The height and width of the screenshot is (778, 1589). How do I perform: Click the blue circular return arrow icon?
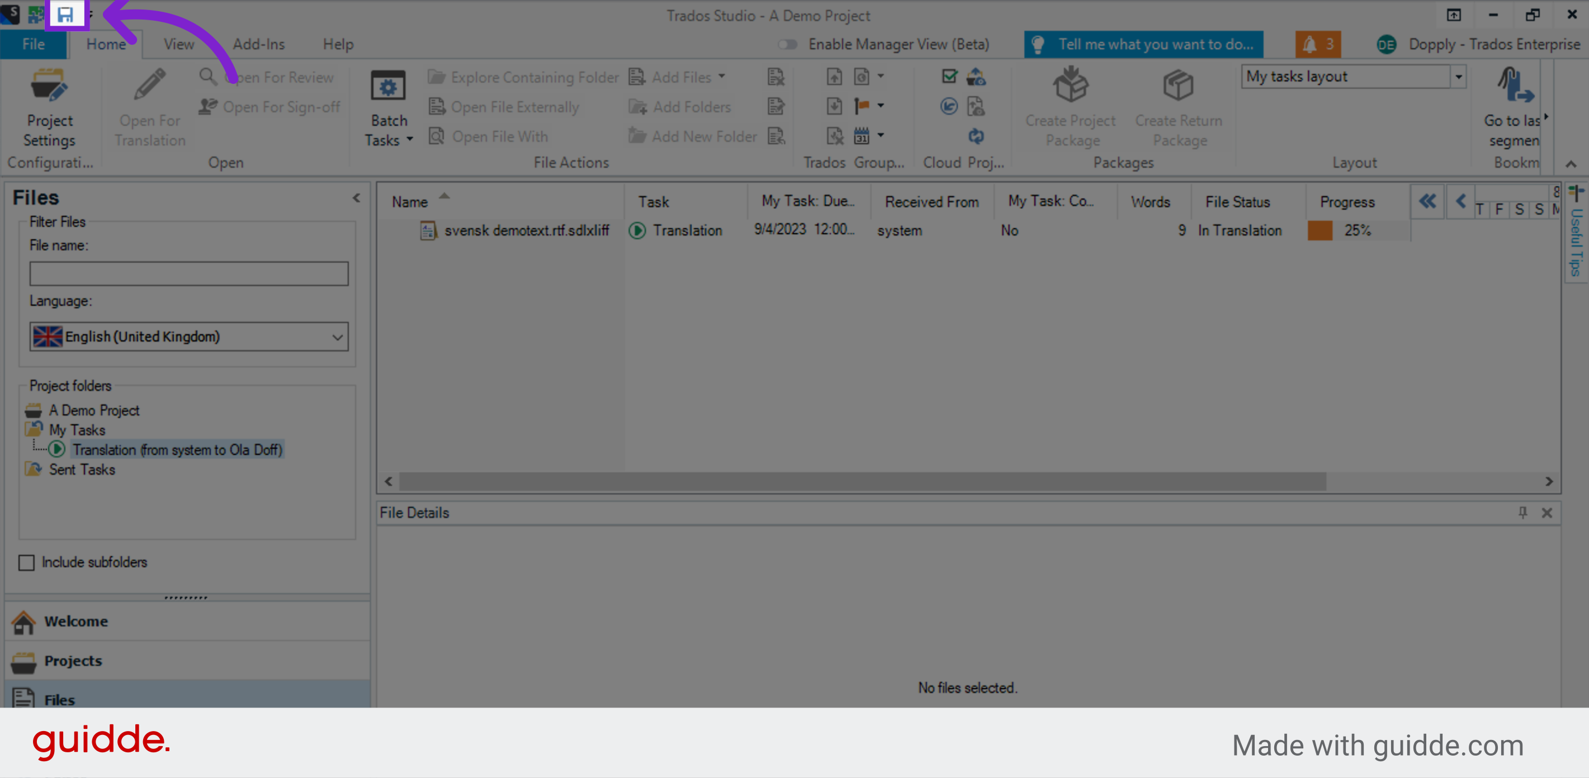coord(949,106)
